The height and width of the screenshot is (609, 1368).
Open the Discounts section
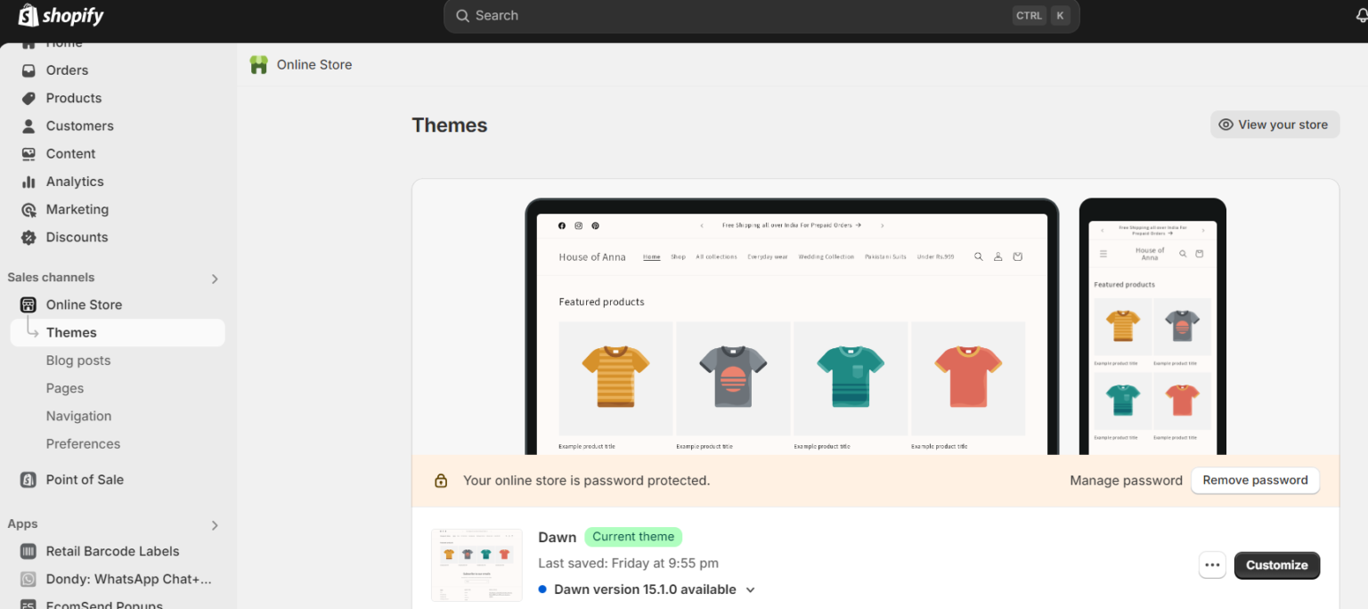click(x=28, y=237)
